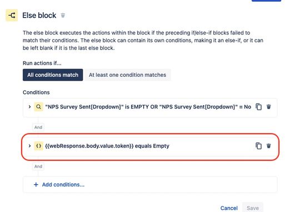Screen dimensions: 285x212
Task: Delete the NPS Survey Sent condition
Action: tap(268, 107)
